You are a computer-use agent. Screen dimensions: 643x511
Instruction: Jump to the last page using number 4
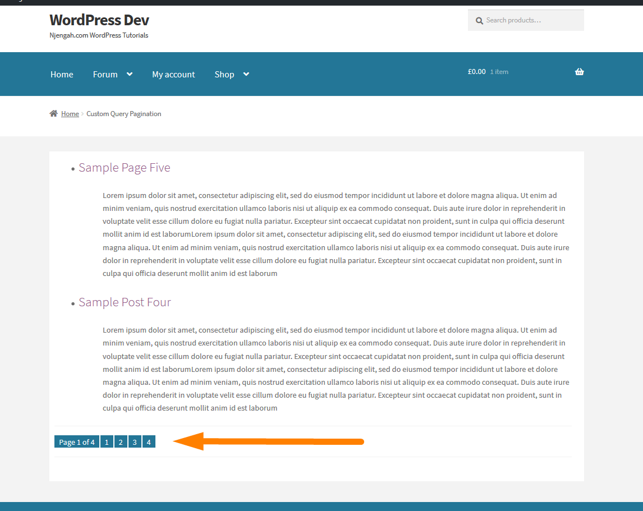[x=148, y=441]
